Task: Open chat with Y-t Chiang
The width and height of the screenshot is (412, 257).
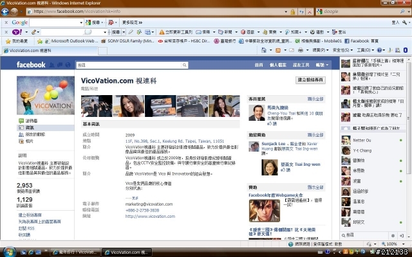Action: tap(372, 150)
